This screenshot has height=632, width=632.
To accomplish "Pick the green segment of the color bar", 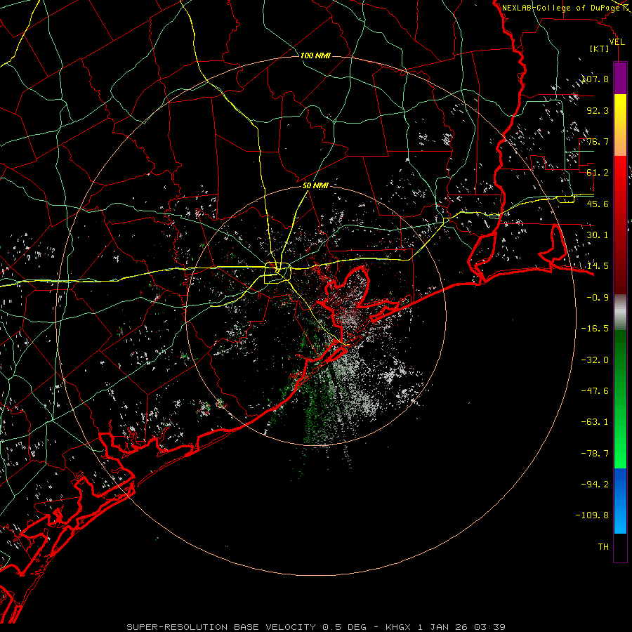I will pyautogui.click(x=620, y=399).
